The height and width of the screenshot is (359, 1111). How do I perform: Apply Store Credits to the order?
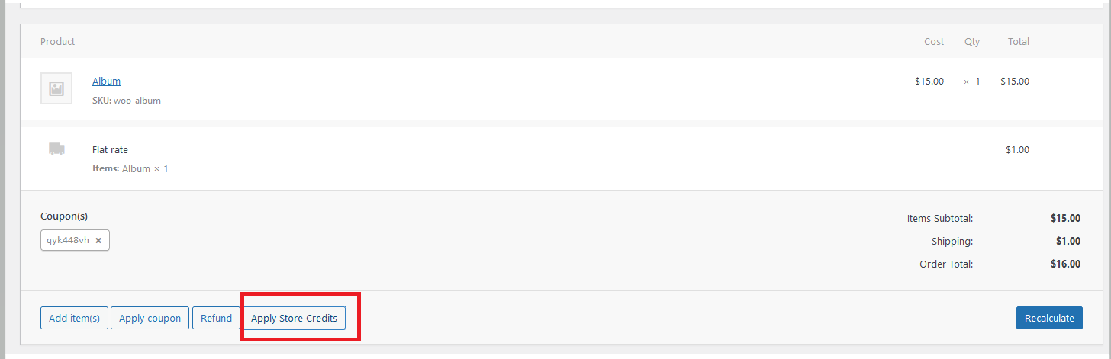click(x=295, y=318)
